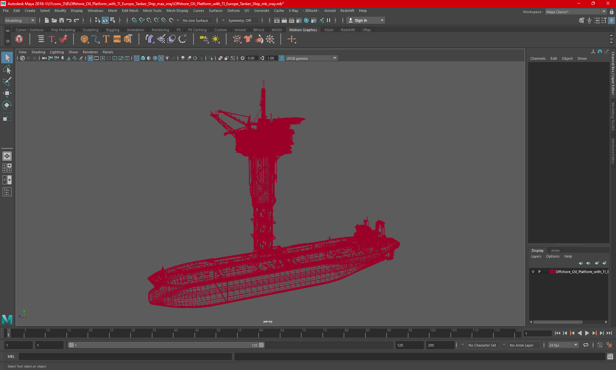
Task: Click the Save scene icon
Action: click(x=62, y=20)
